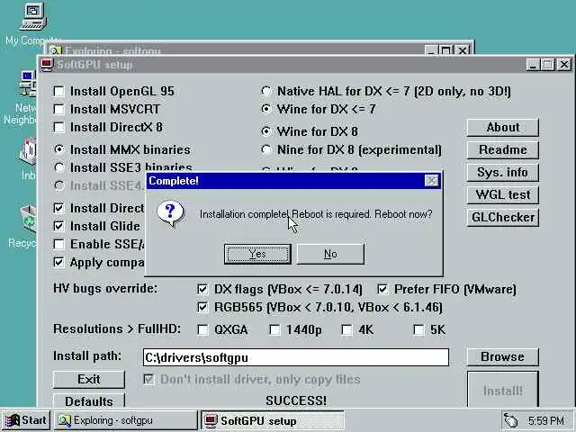Viewport: 576px width, 432px height.
Task: Click the Install! button
Action: coord(502,390)
